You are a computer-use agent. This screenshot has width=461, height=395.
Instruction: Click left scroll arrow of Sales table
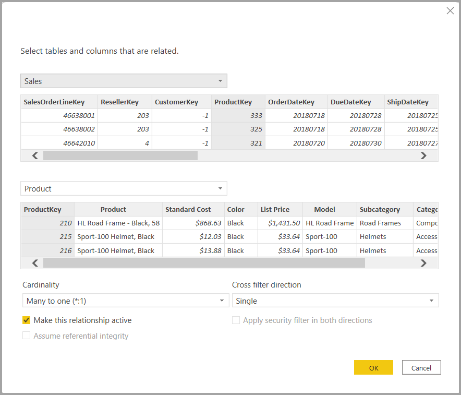(x=35, y=155)
